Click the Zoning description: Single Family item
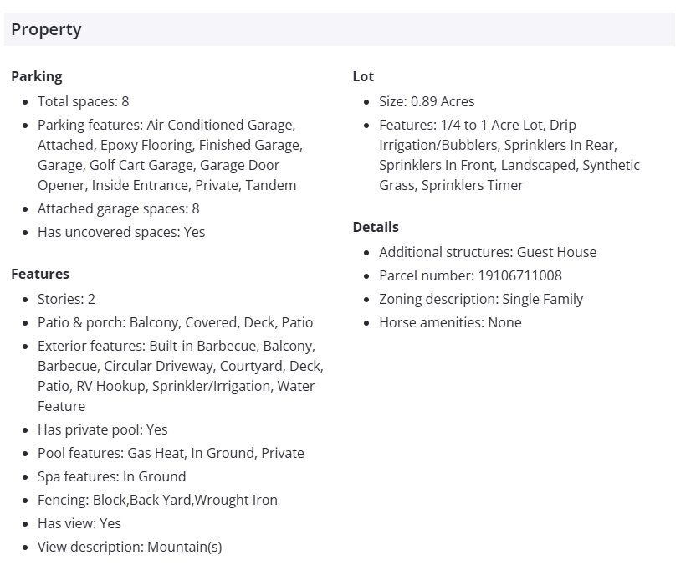This screenshot has height=576, width=696. (x=480, y=299)
